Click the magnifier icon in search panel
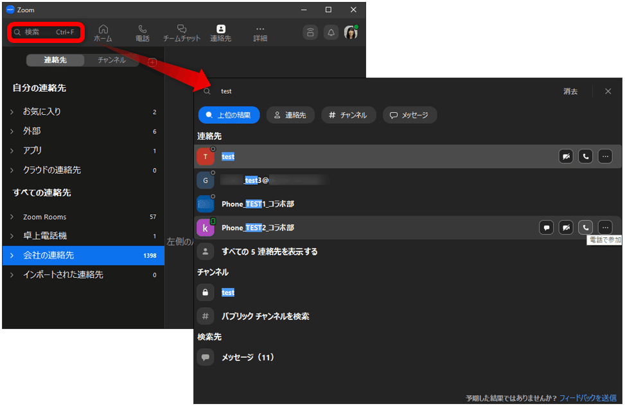 [x=207, y=91]
